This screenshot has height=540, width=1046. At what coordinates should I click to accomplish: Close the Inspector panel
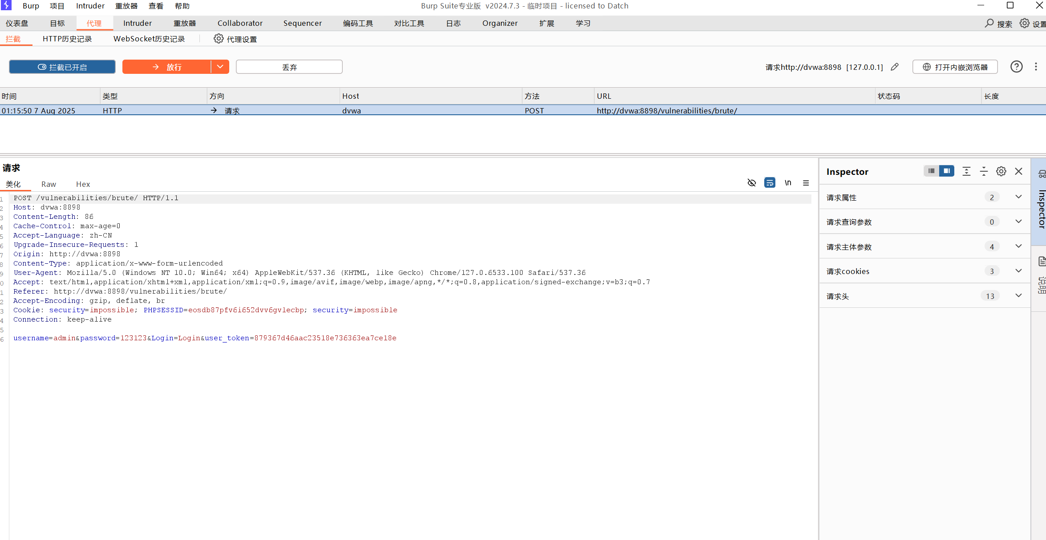1018,171
